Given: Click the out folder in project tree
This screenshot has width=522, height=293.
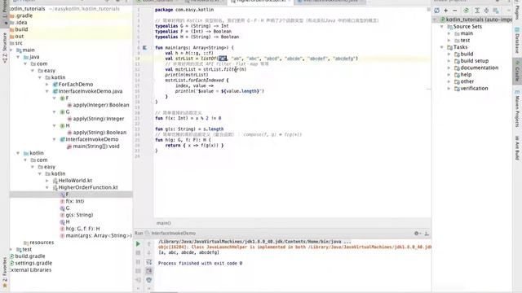Looking at the screenshot, I should point(20,36).
